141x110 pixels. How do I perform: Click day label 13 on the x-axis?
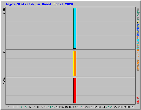pos(58,107)
